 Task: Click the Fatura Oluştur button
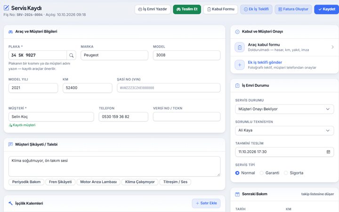click(293, 9)
